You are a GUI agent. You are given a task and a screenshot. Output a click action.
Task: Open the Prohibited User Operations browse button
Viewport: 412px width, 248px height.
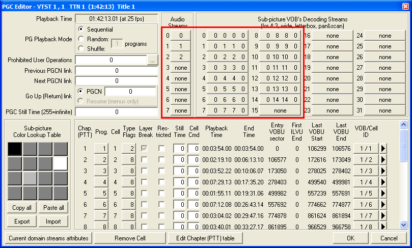tap(153, 60)
